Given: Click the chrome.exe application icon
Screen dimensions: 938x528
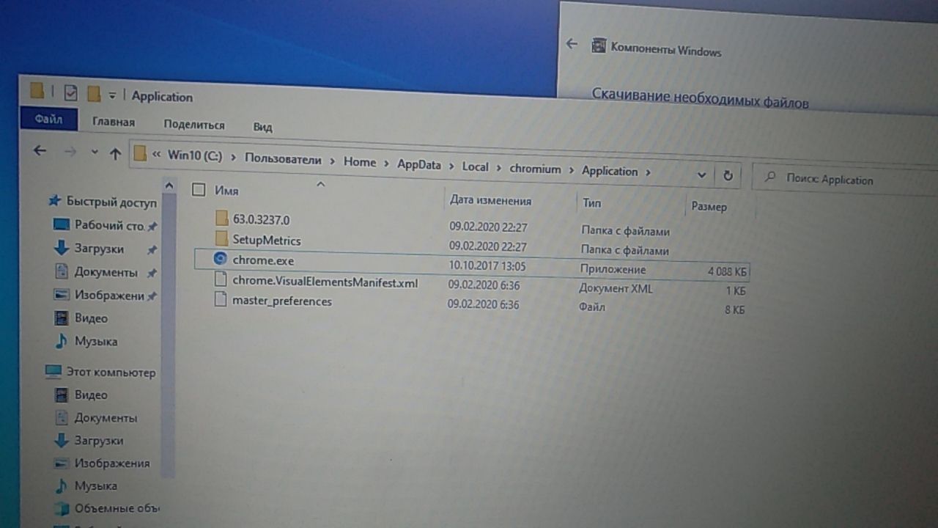Looking at the screenshot, I should point(221,258).
